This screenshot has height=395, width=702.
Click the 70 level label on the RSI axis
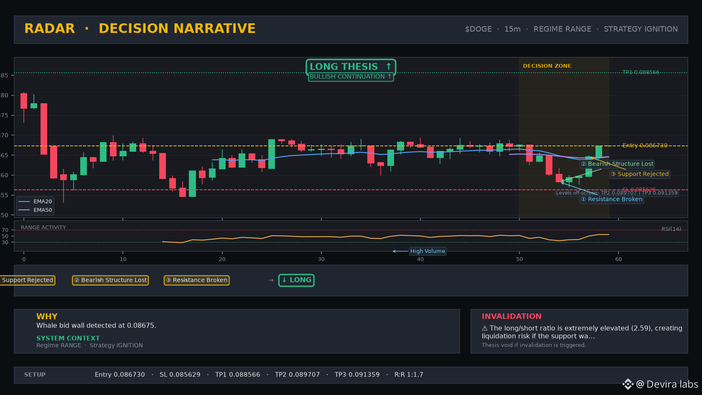(x=5, y=230)
